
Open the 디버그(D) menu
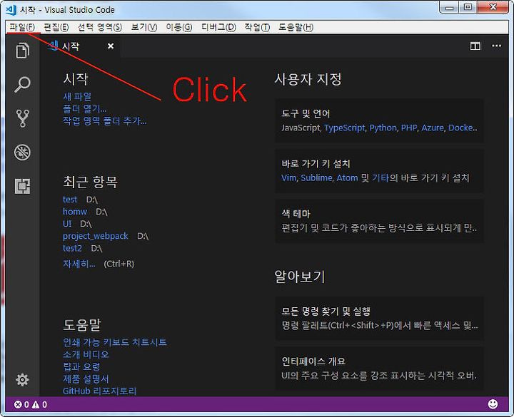(218, 27)
